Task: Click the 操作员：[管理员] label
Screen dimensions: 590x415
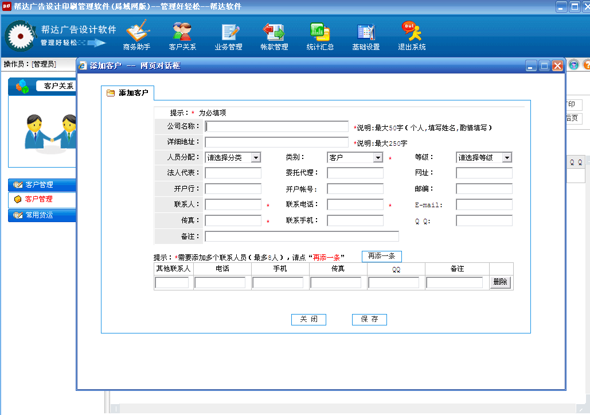Action: pyautogui.click(x=30, y=64)
